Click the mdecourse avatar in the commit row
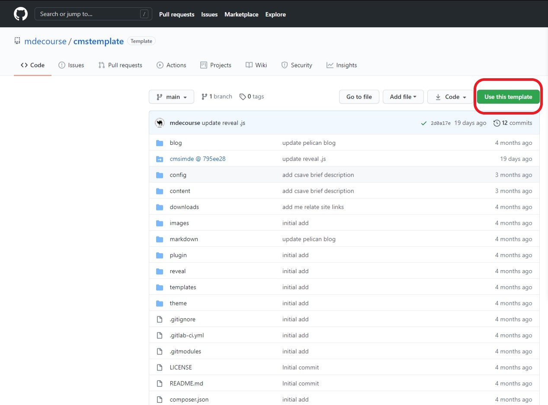Image resolution: width=548 pixels, height=405 pixels. (160, 123)
